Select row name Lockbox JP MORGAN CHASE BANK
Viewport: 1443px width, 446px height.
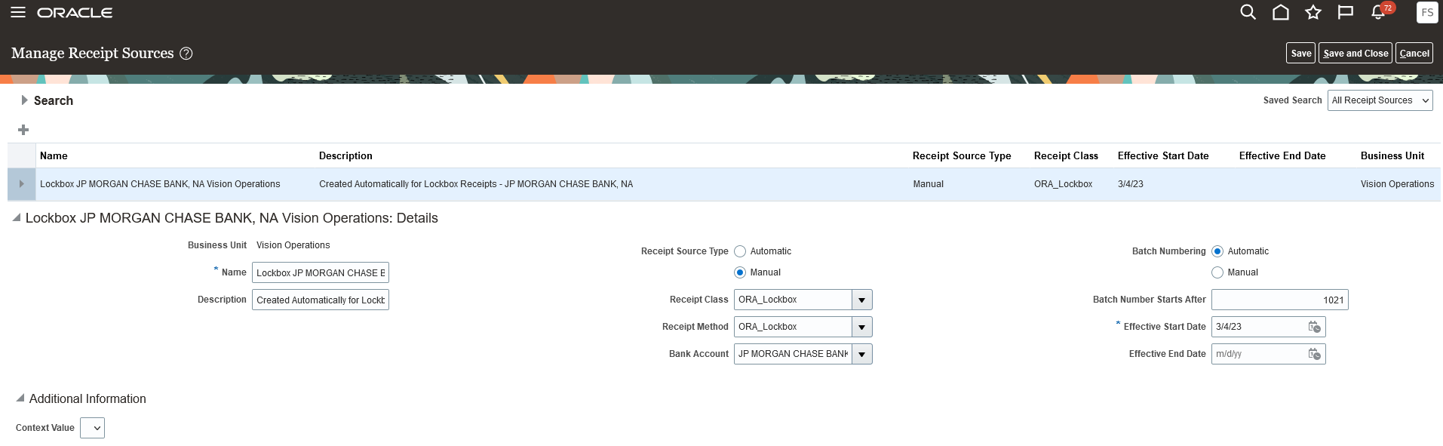click(160, 184)
